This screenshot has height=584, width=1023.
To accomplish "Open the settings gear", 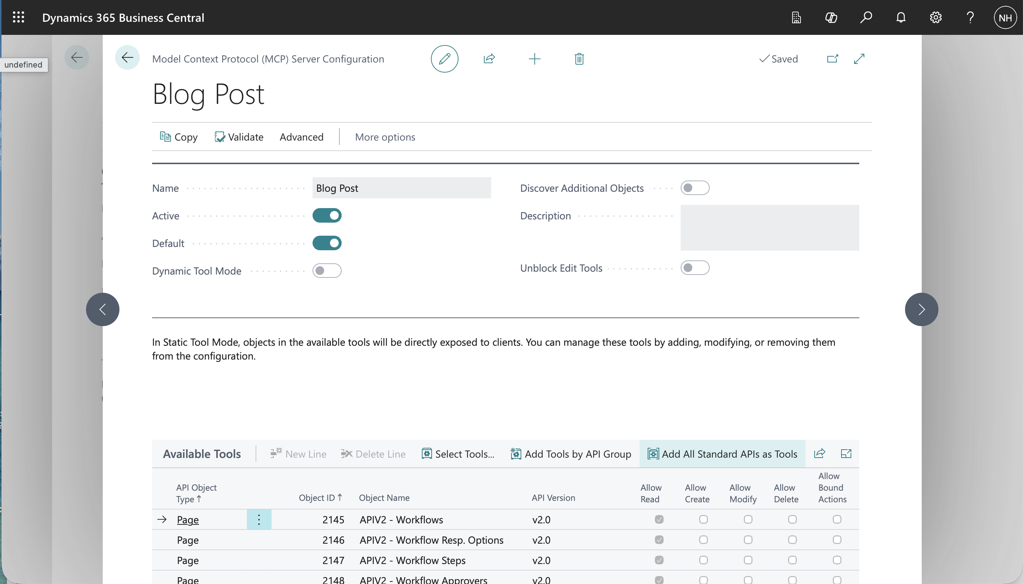I will [x=936, y=17].
